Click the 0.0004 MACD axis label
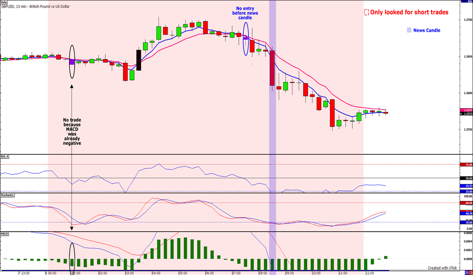 (468, 241)
